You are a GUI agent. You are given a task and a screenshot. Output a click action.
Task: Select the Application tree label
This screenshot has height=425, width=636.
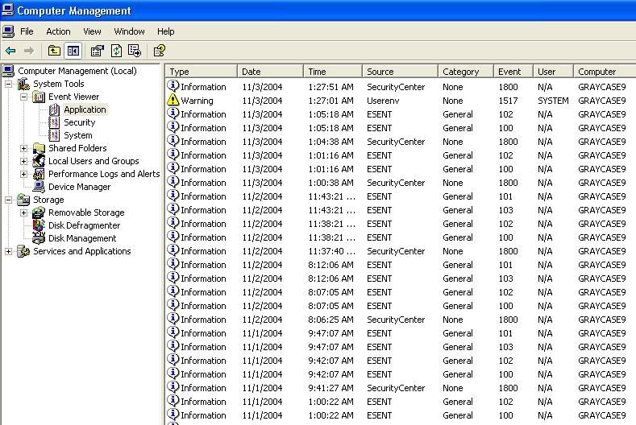click(x=85, y=109)
